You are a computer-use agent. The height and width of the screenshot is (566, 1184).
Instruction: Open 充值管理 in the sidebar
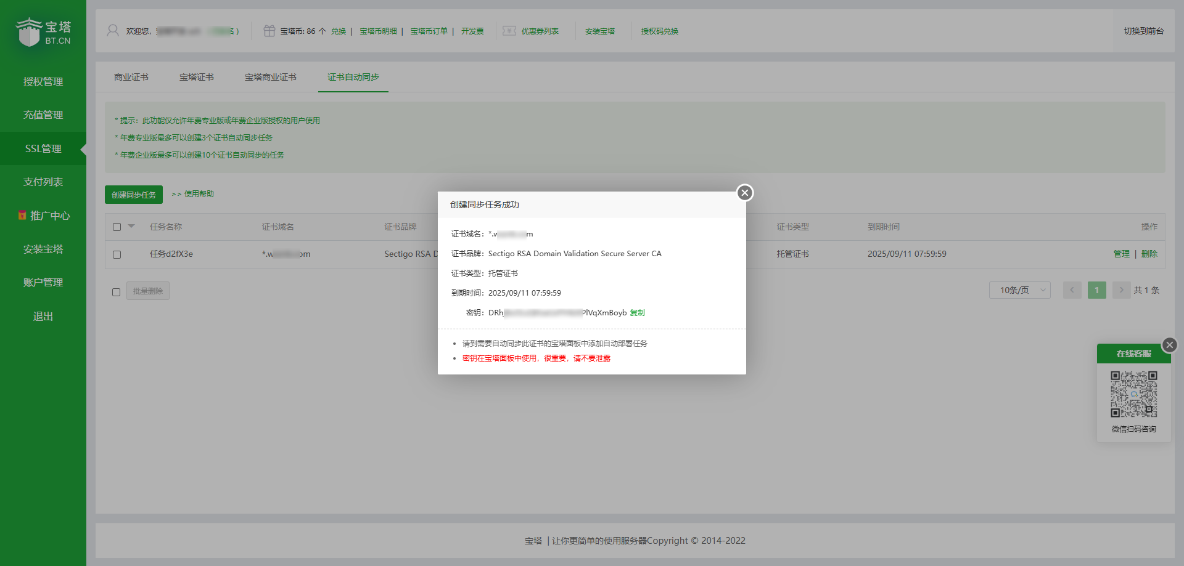coord(43,115)
